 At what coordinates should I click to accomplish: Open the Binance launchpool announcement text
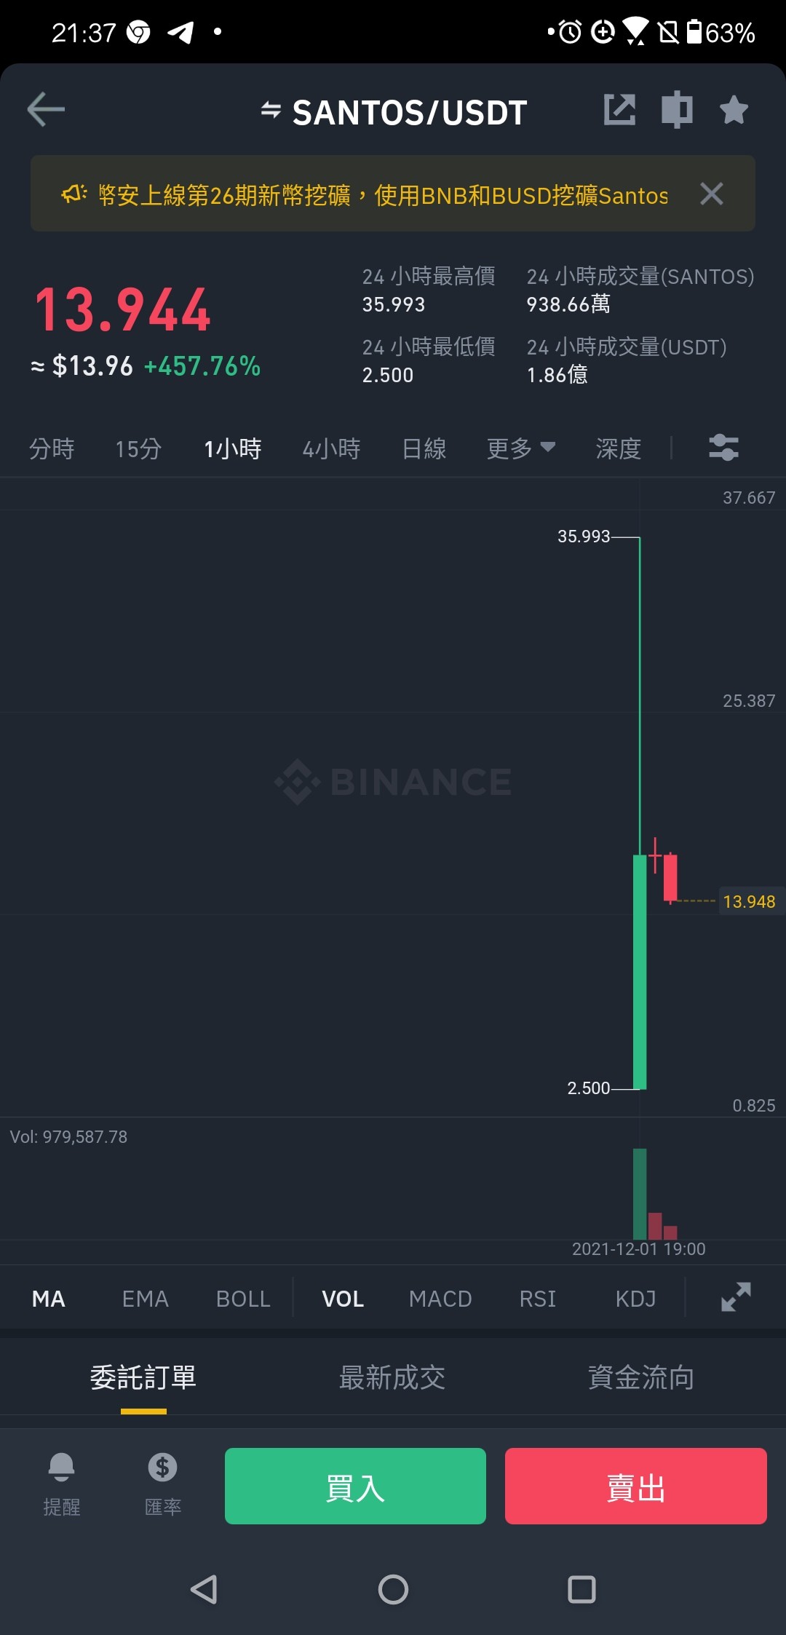(x=383, y=195)
